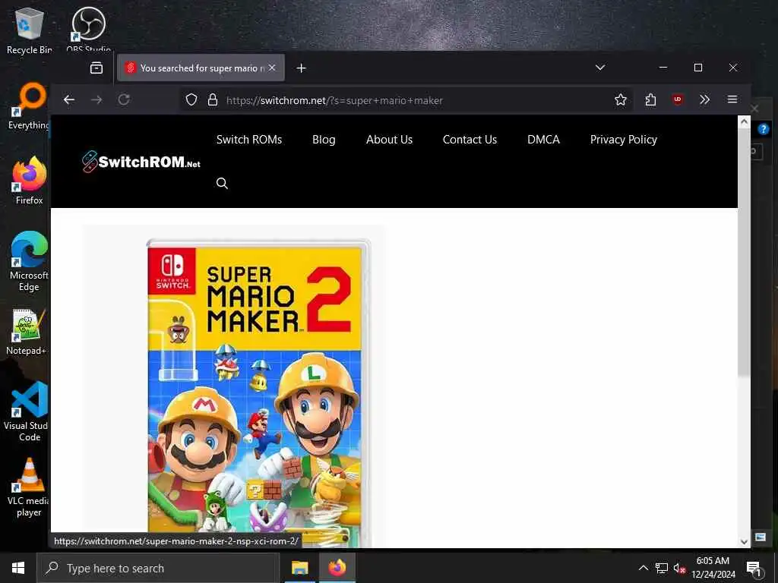Open the Blog menu item

click(x=324, y=140)
